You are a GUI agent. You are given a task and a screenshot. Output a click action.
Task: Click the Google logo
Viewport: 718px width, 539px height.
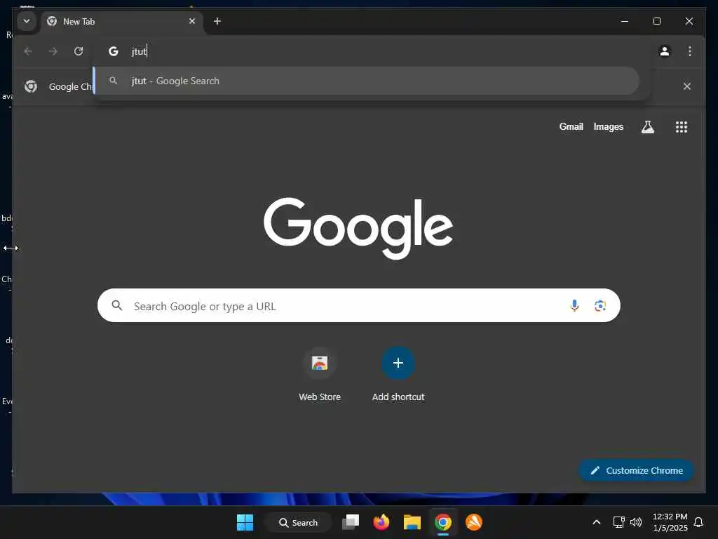[358, 228]
